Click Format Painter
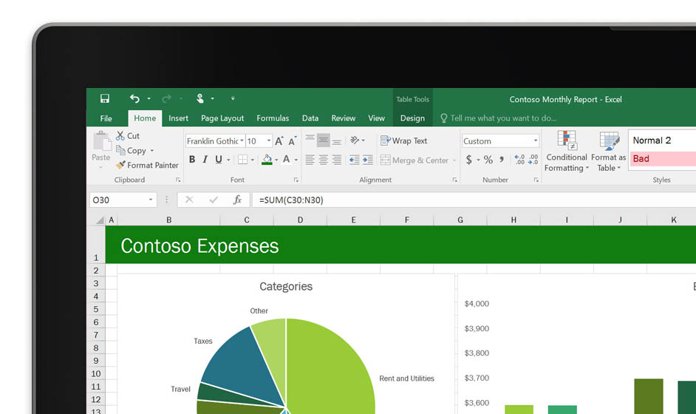The height and width of the screenshot is (414, 696). (147, 166)
